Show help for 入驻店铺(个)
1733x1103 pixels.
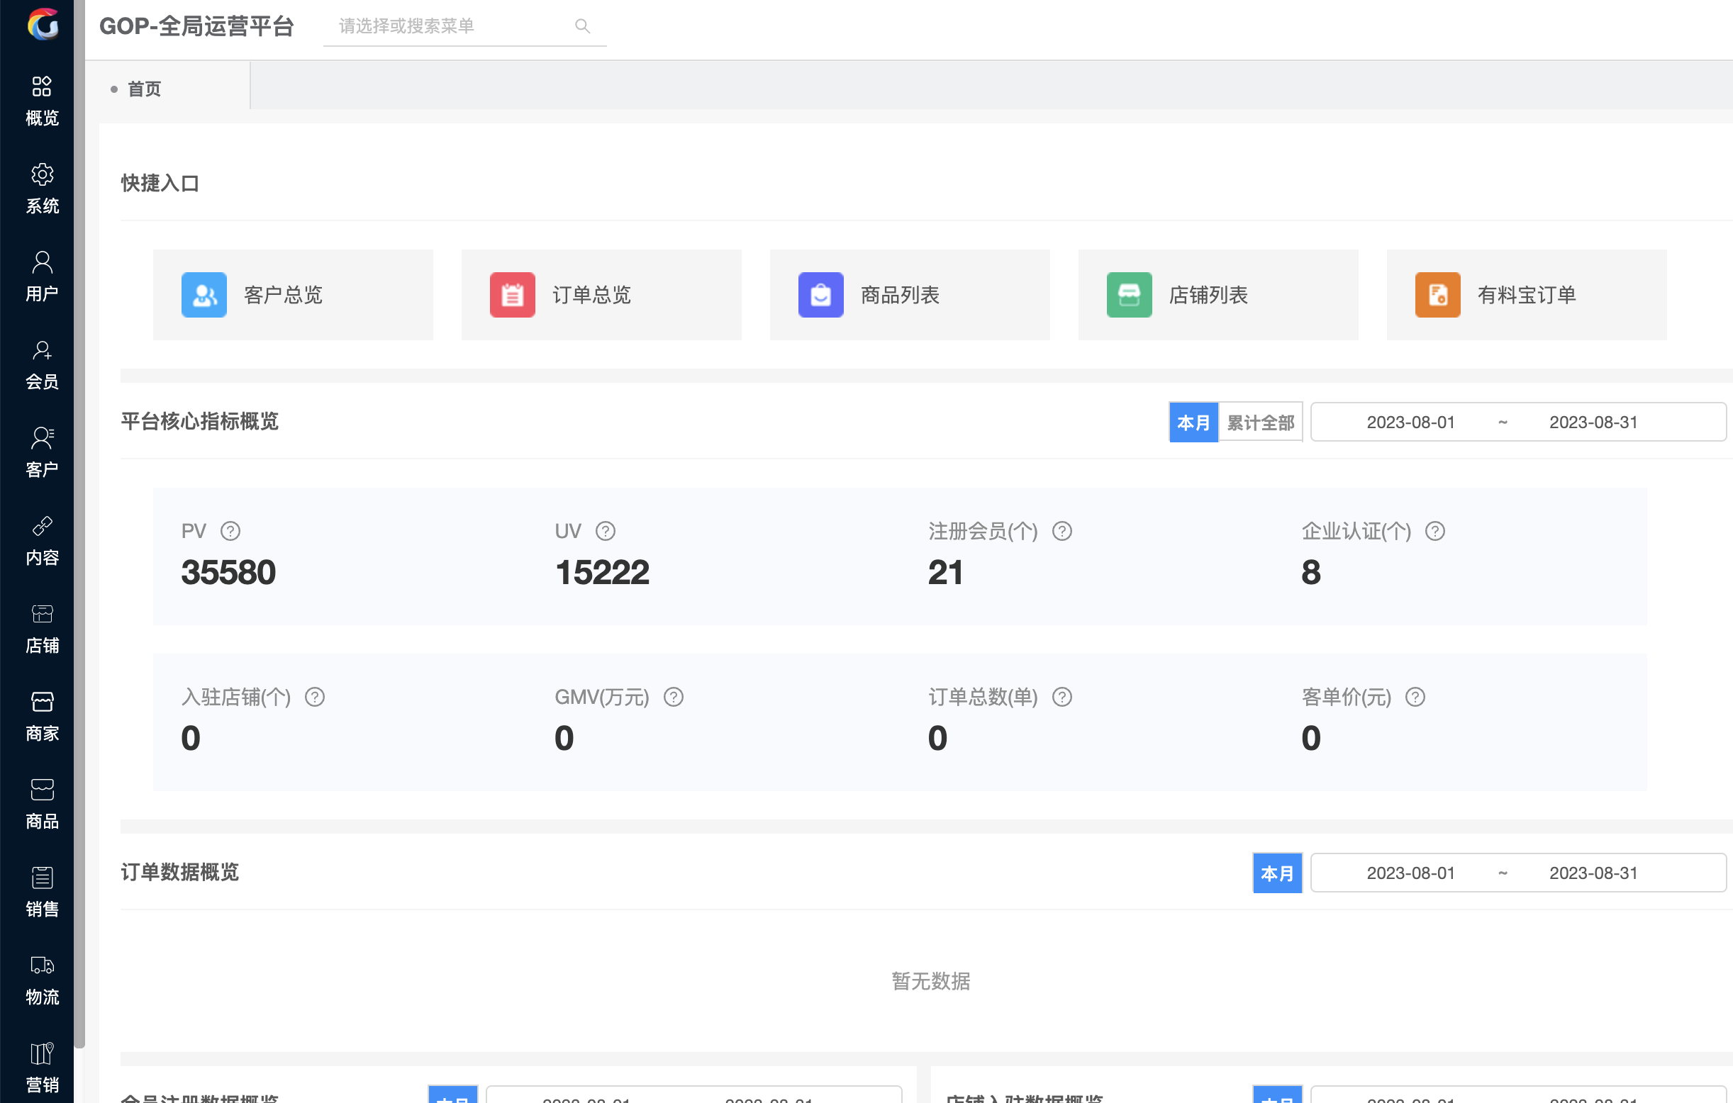315,697
